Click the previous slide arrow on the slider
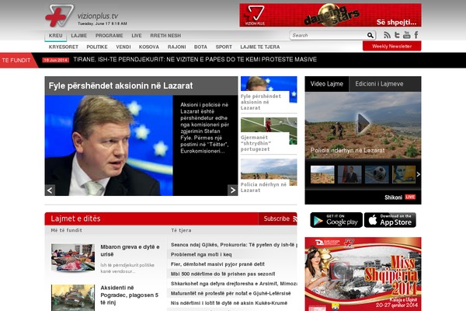The height and width of the screenshot is (311, 466). coord(50,190)
